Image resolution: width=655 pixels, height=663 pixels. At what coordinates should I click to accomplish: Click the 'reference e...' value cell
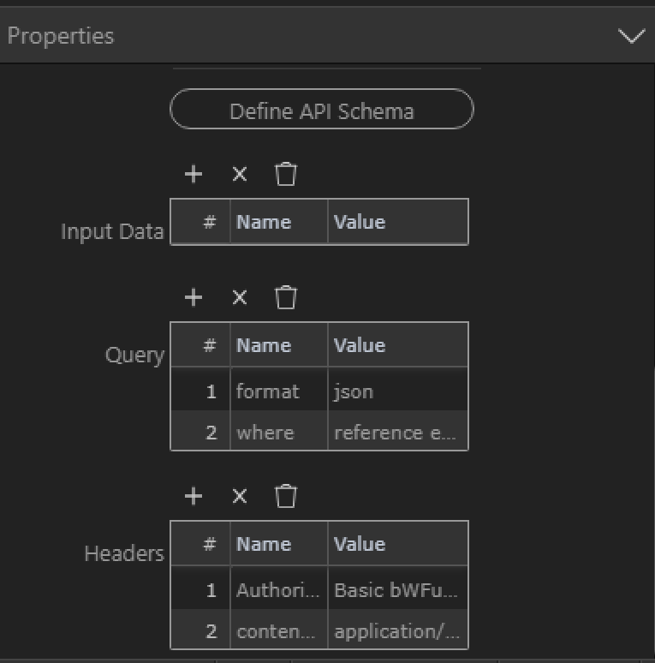click(396, 433)
